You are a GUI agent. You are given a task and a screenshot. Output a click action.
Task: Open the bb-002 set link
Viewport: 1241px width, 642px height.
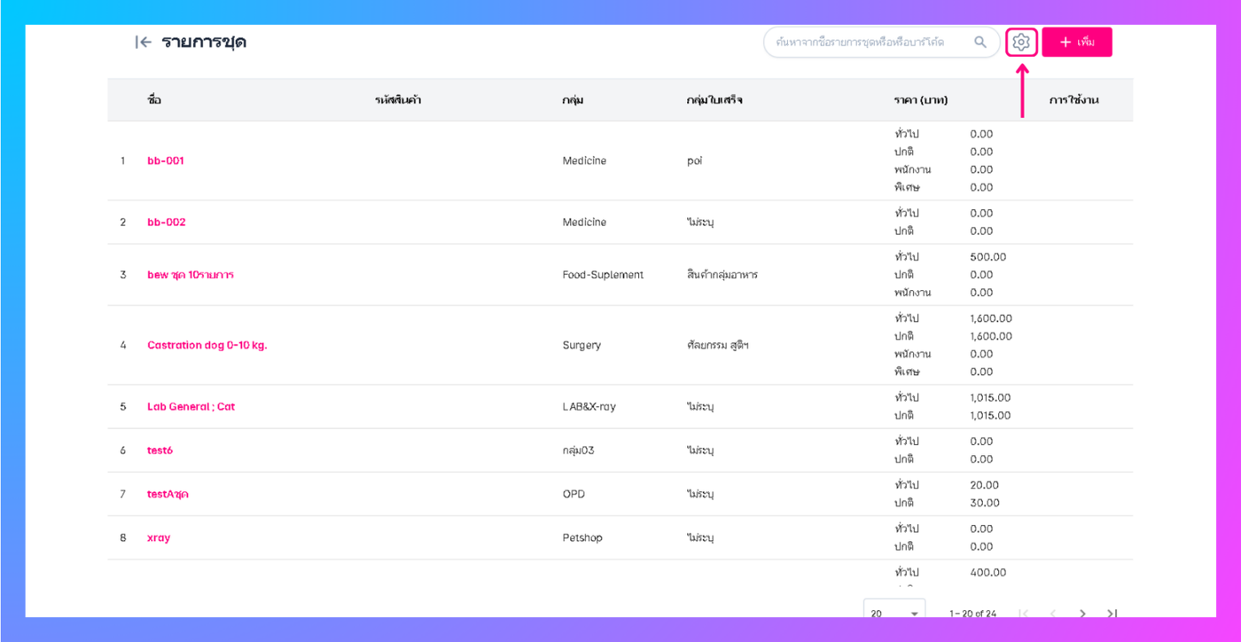167,222
